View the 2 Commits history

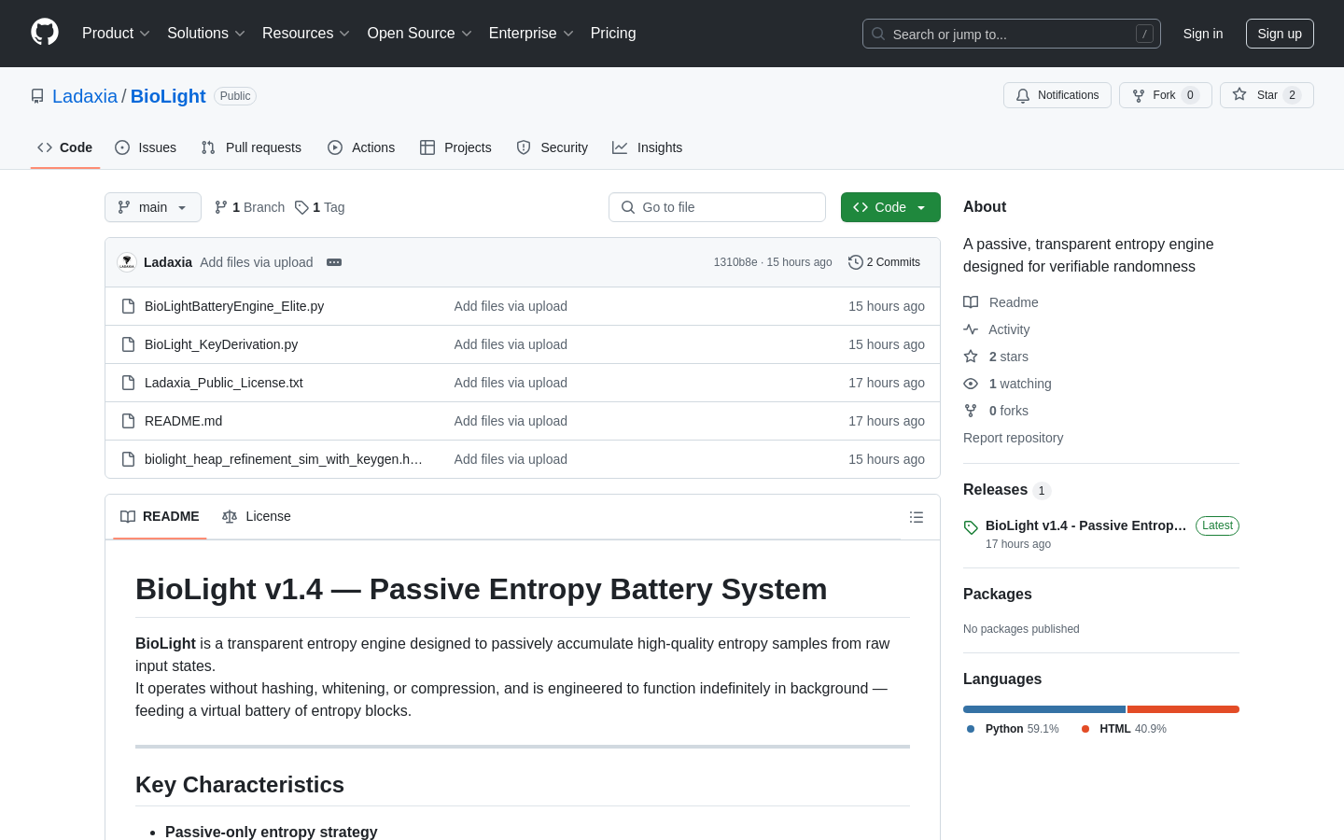tap(885, 262)
